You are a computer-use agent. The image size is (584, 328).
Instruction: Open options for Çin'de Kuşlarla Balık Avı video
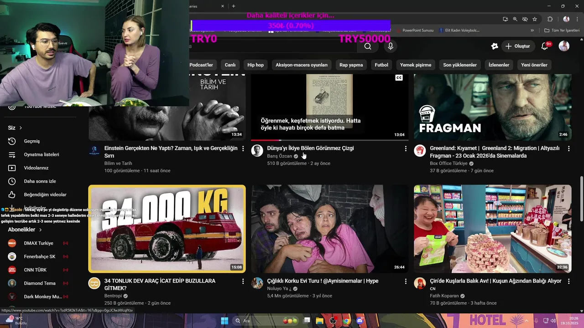pos(568,282)
